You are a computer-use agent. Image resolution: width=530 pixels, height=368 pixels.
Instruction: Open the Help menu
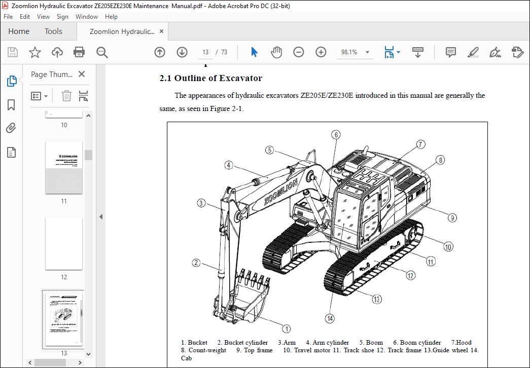point(111,17)
